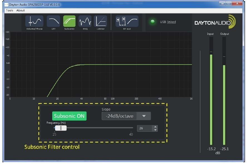Minimize the Dayton Audio window
Viewport: 247px width, 164px height.
(x=222, y=3)
